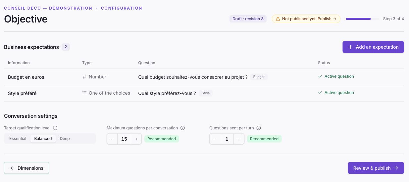Image resolution: width=409 pixels, height=182 pixels.
Task: Click the Step 3 of 4 label
Action: pyautogui.click(x=393, y=19)
